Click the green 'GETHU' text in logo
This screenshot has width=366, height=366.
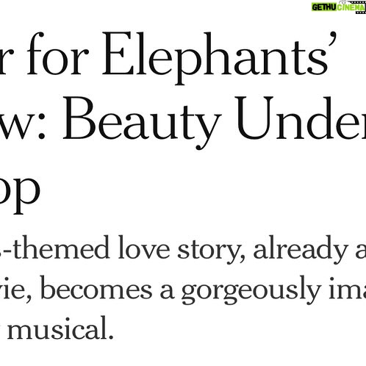[x=324, y=7]
